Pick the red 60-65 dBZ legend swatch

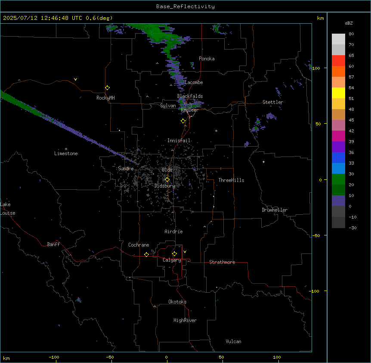point(338,61)
